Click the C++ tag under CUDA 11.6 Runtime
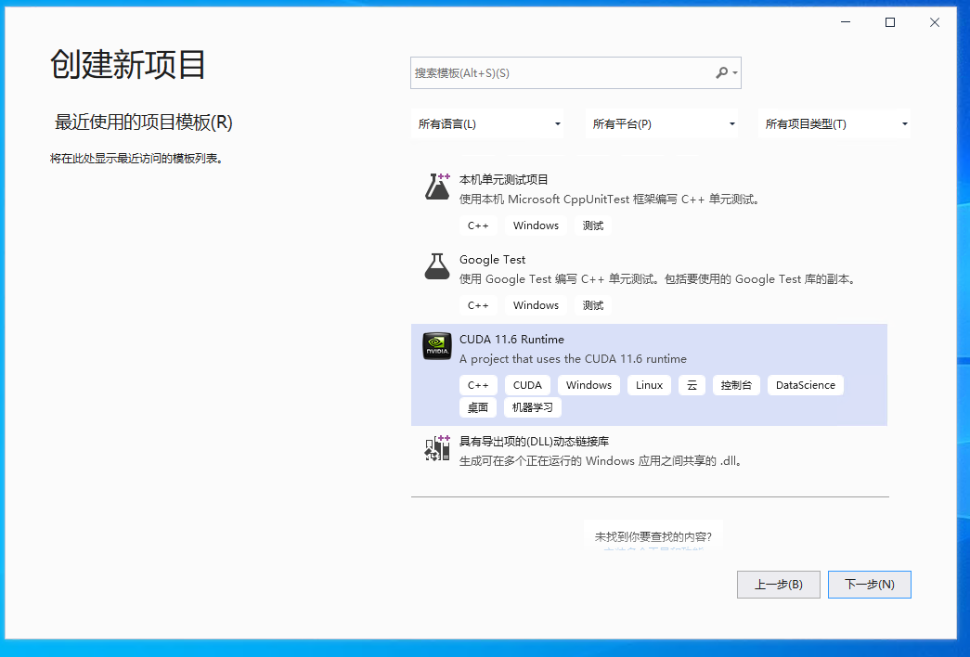Screen dimensions: 970x657 click(478, 385)
